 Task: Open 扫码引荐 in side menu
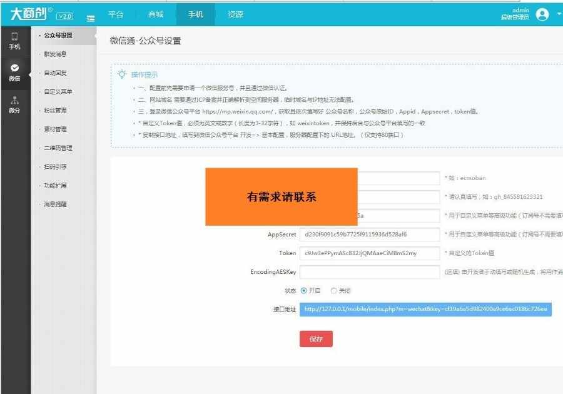coord(55,166)
